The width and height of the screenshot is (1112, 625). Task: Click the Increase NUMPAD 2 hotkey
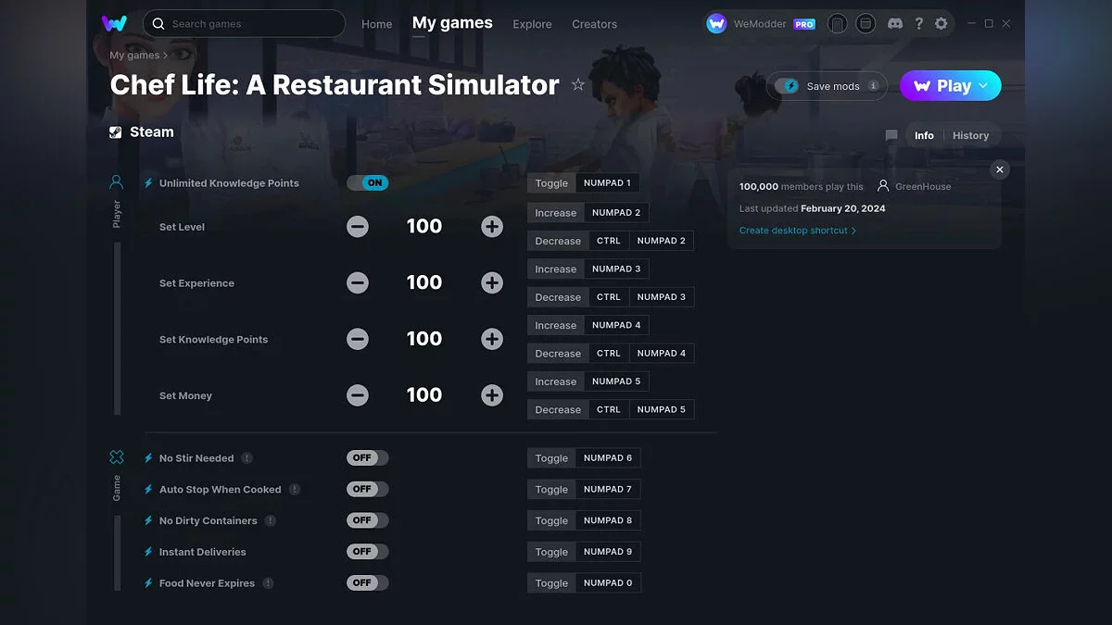[x=588, y=213]
